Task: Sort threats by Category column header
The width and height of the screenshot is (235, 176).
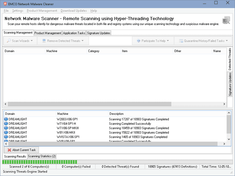Action: (x=104, y=51)
